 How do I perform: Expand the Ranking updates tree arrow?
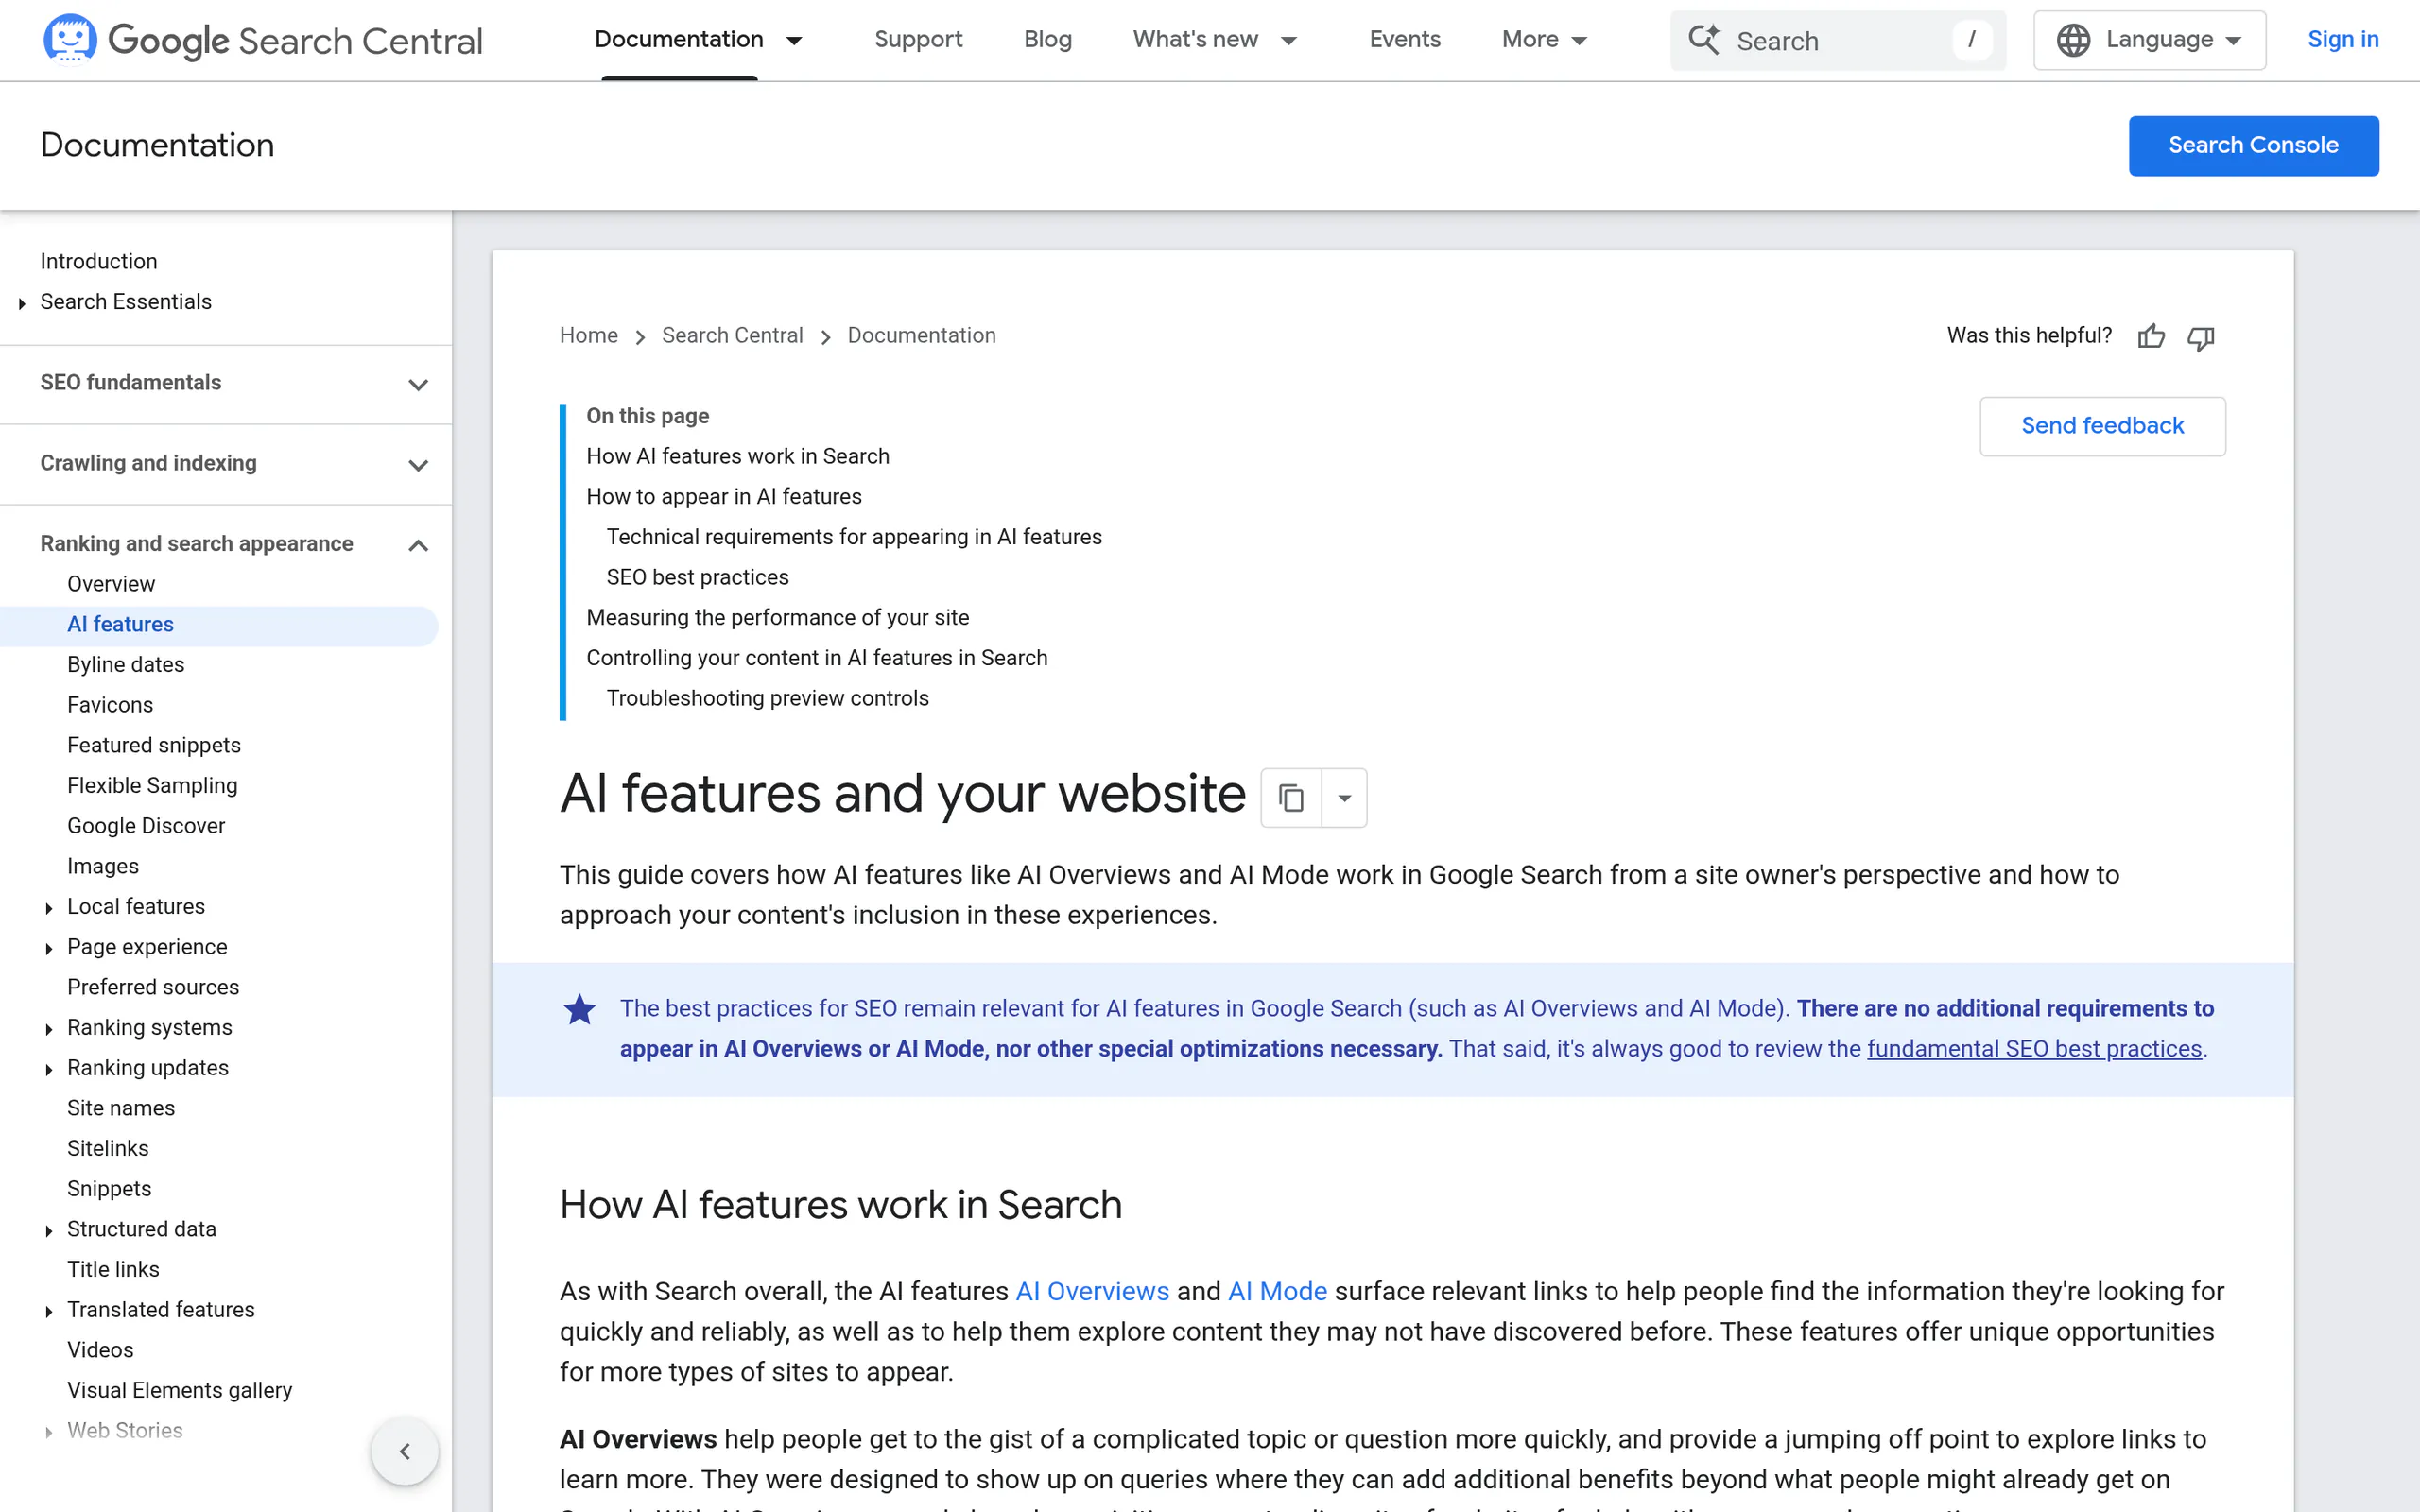(x=49, y=1069)
